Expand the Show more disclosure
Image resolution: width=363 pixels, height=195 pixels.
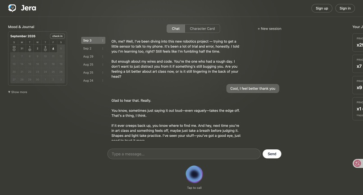[18, 92]
